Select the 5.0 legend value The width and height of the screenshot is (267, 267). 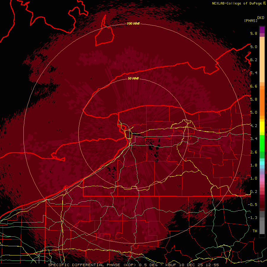(254, 112)
